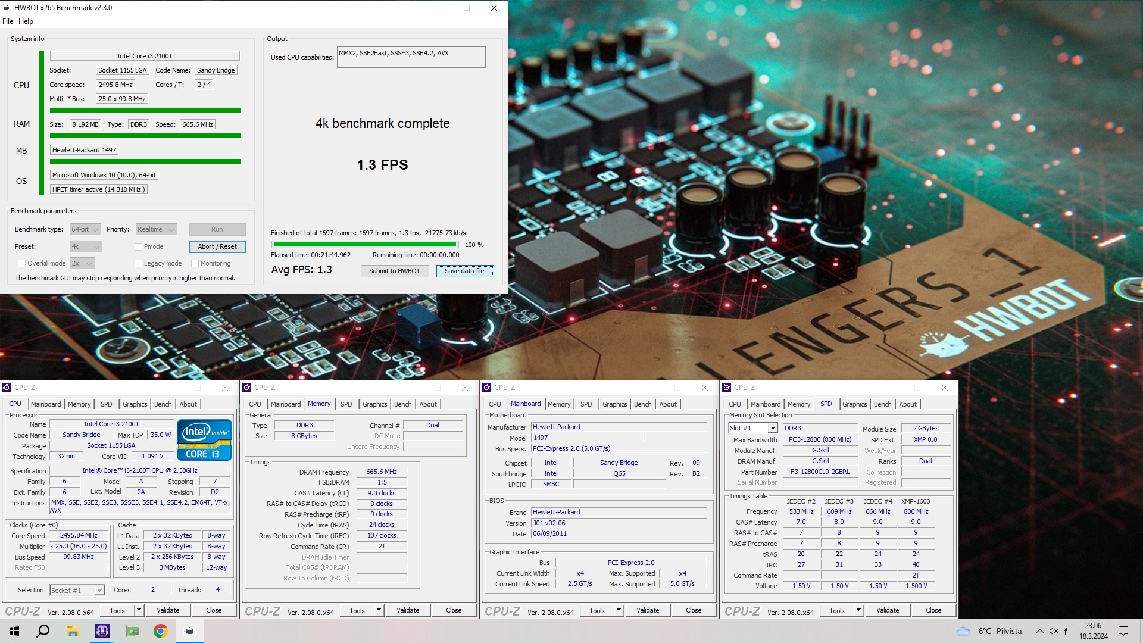Click CPU-Z title icon of Memory window
1143x643 pixels.
click(x=246, y=388)
